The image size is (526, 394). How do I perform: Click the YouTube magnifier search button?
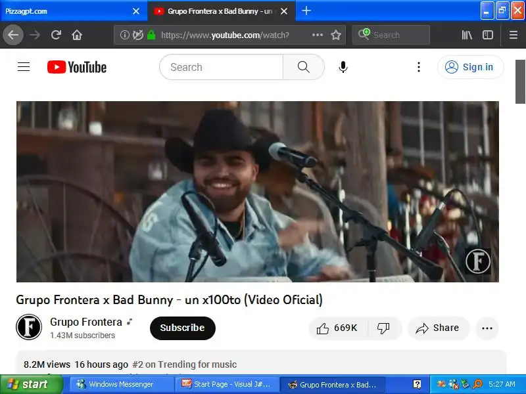pos(303,67)
